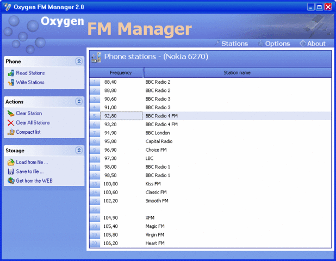The height and width of the screenshot is (261, 336).
Task: Select the Classic FM station
Action: pyautogui.click(x=156, y=192)
